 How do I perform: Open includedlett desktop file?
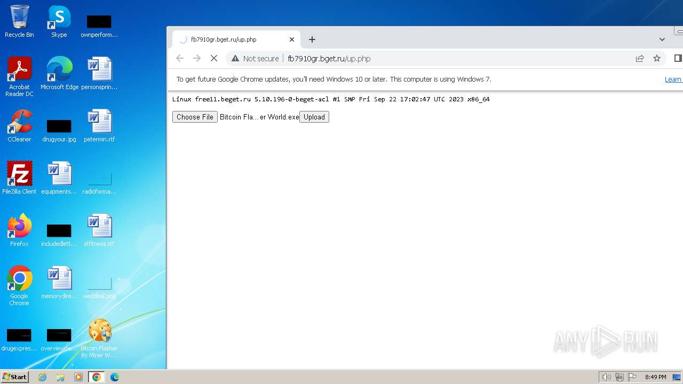tap(59, 235)
